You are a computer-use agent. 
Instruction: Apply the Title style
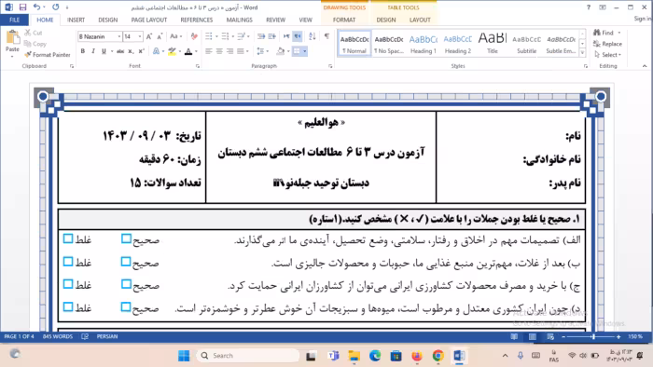click(x=493, y=44)
